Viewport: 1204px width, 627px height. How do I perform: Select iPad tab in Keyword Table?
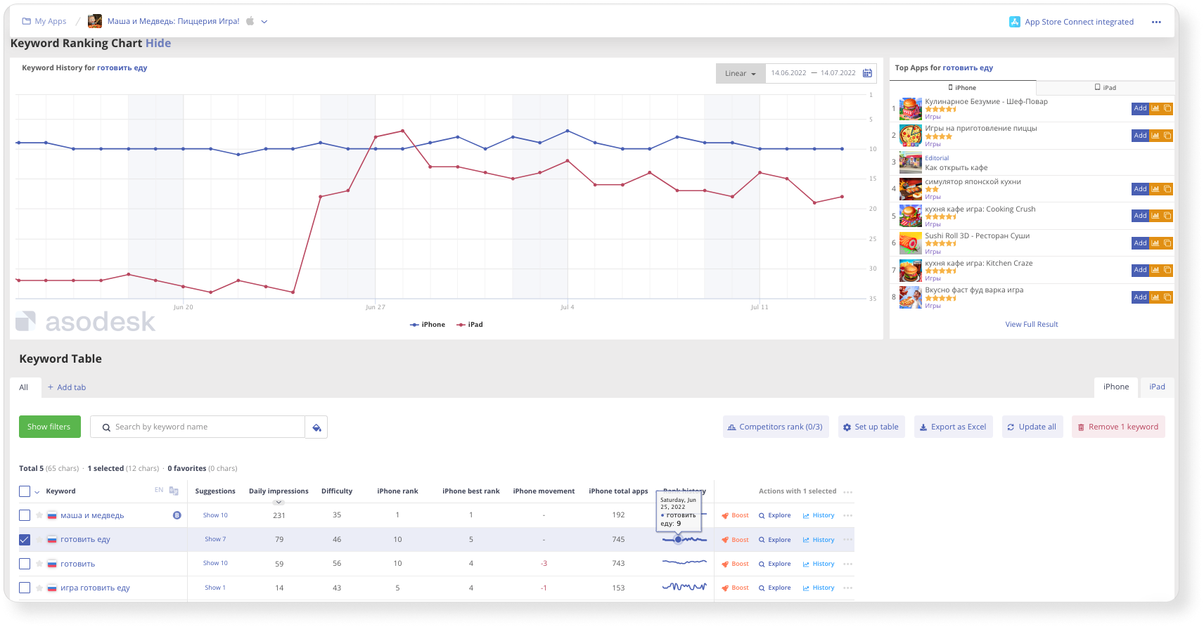(1157, 387)
